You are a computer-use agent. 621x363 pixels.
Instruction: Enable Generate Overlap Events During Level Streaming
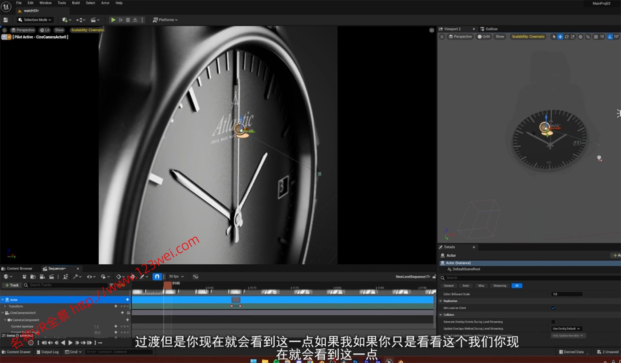[x=553, y=322]
